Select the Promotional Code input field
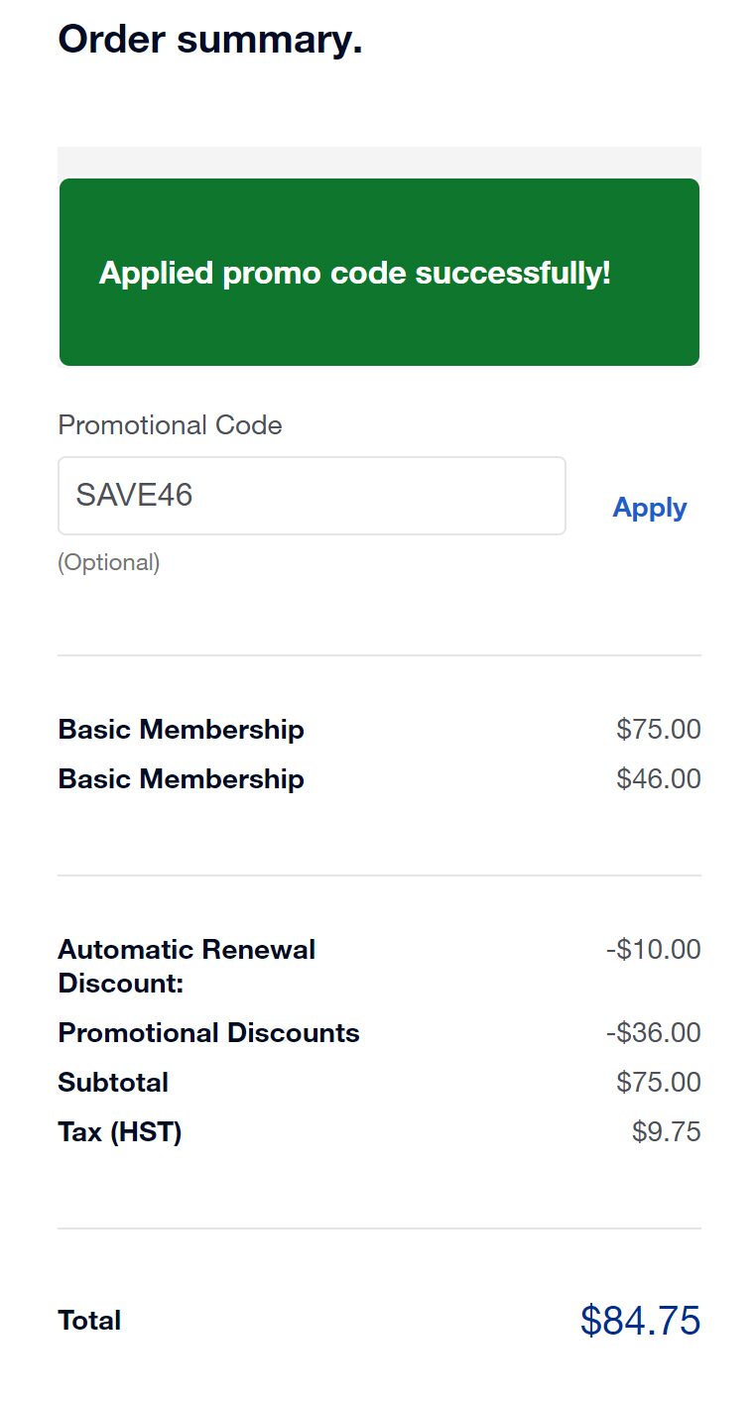Image resolution: width=756 pixels, height=1402 pixels. 312,495
